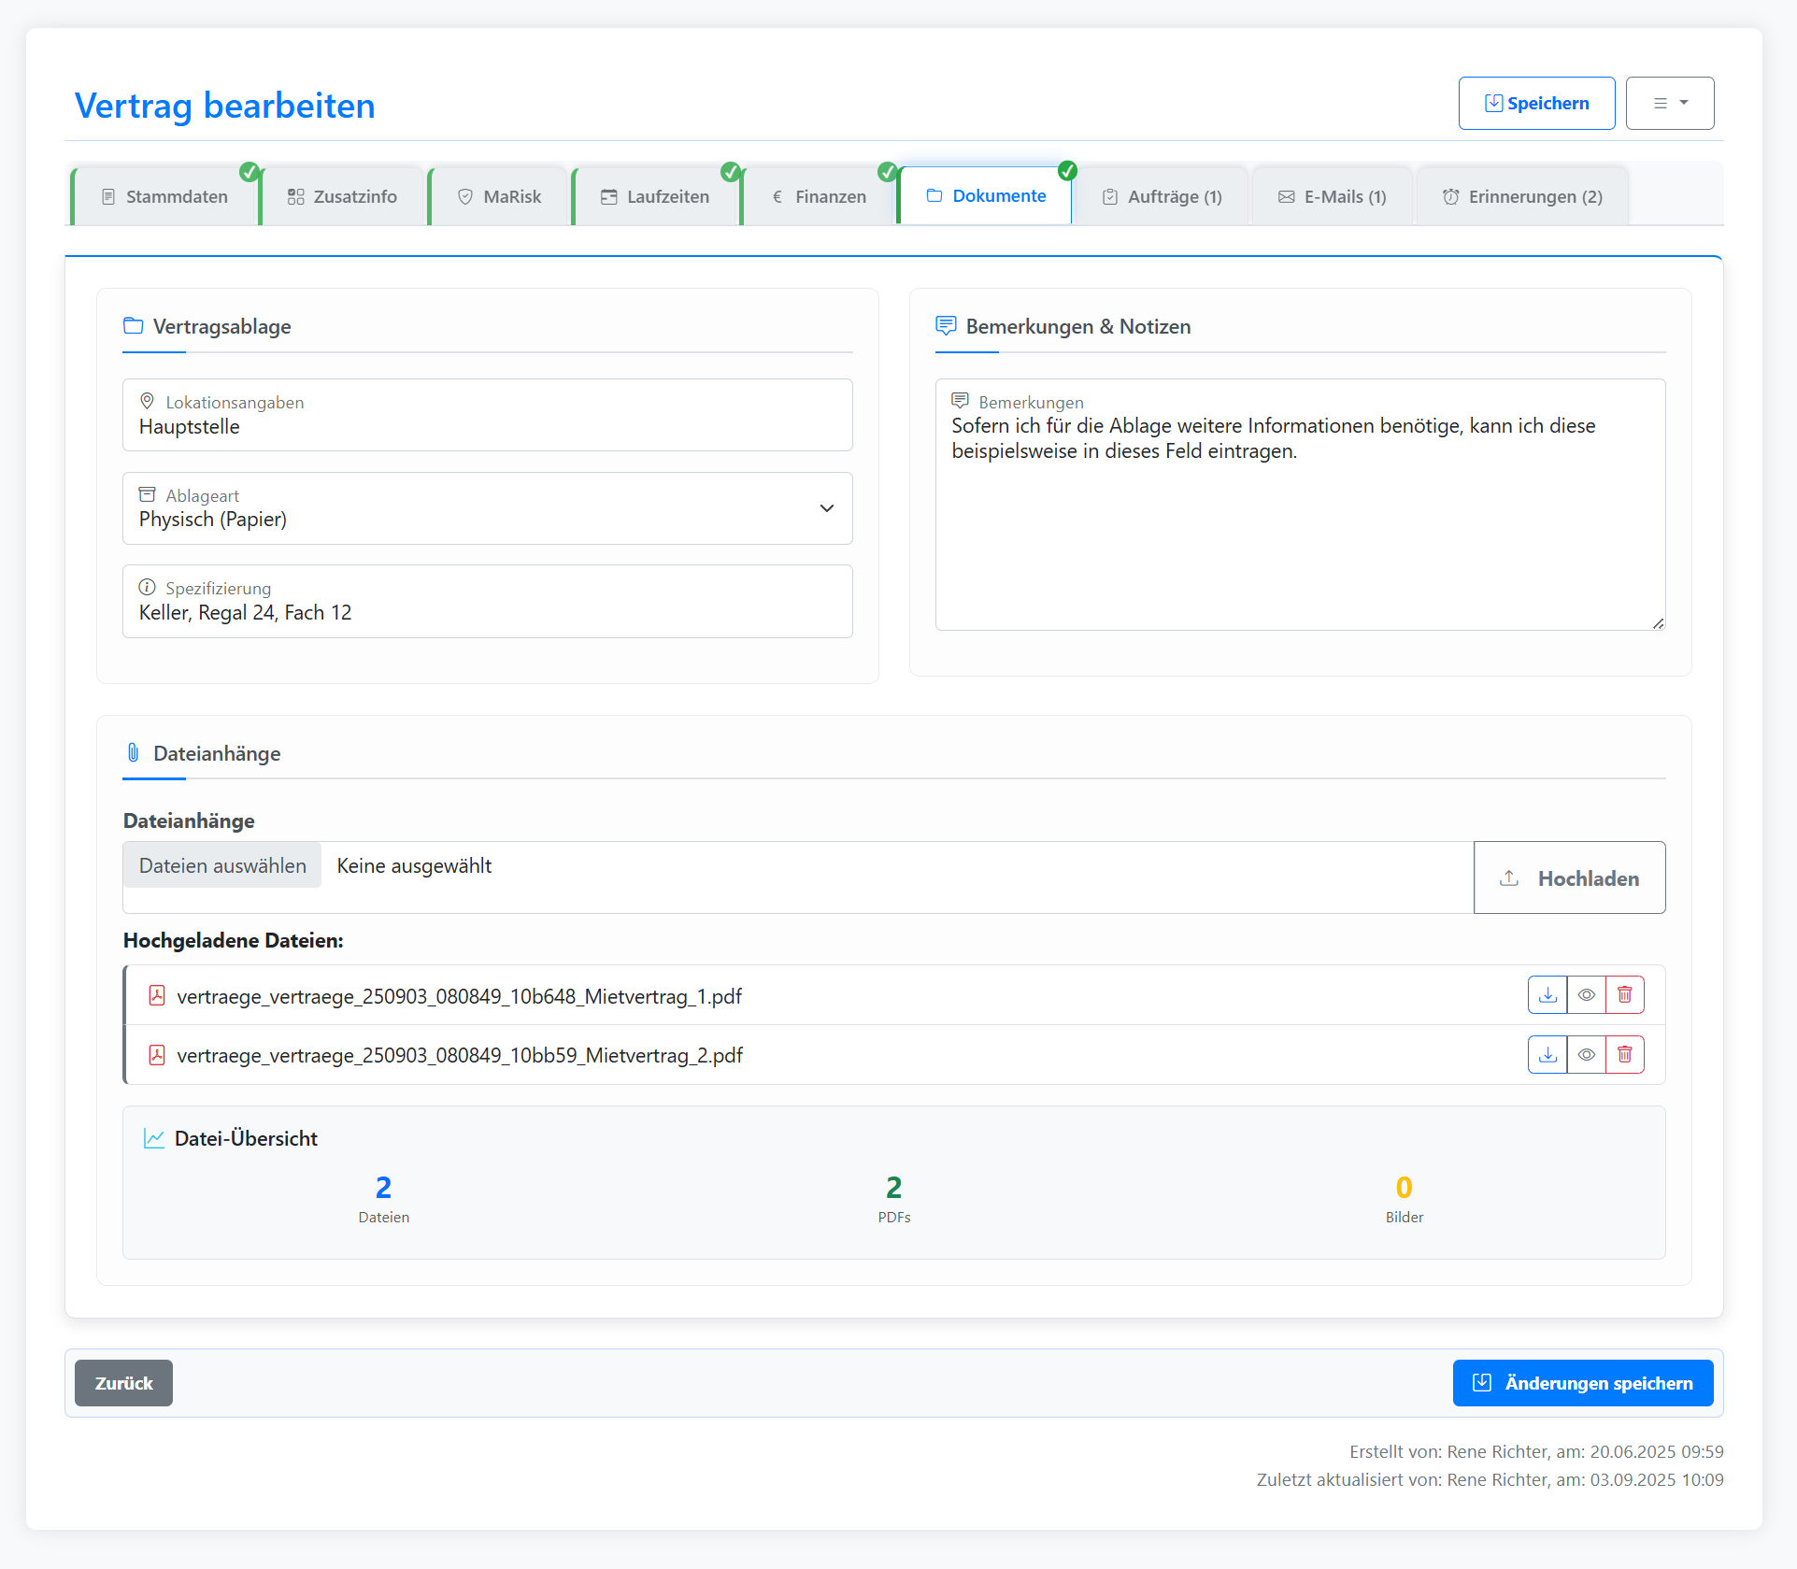
Task: Click the Zurück button
Action: [123, 1383]
